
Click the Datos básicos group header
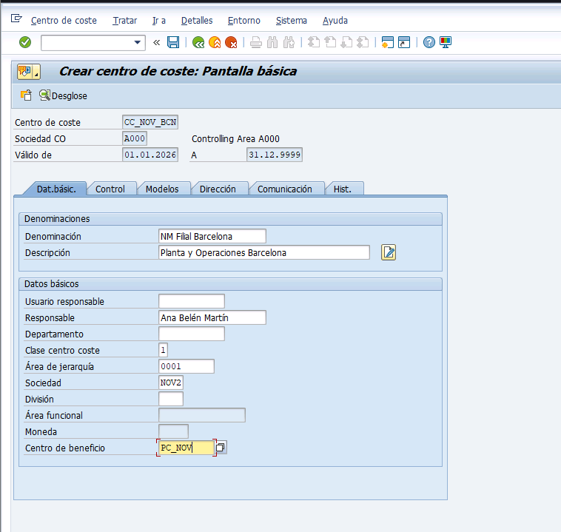230,284
